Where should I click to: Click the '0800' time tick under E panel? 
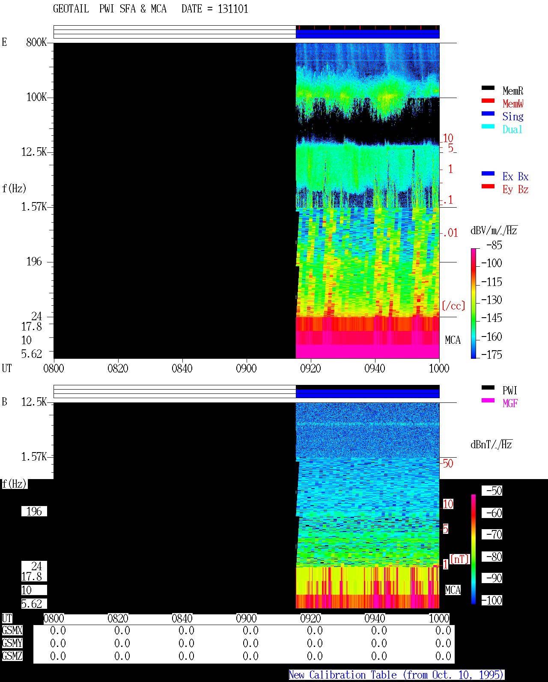(54, 368)
